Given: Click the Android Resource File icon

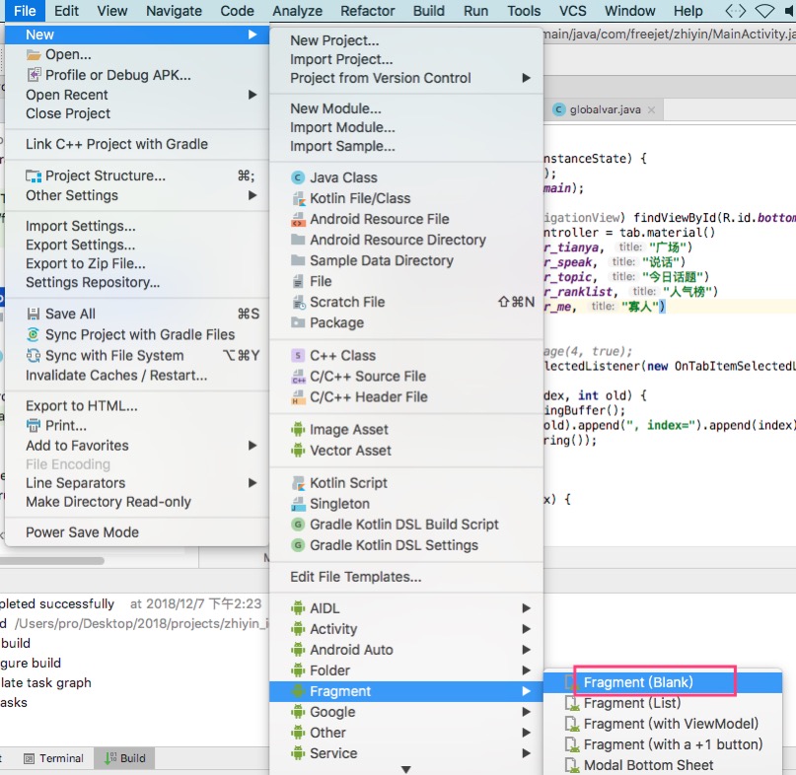Looking at the screenshot, I should 298,219.
